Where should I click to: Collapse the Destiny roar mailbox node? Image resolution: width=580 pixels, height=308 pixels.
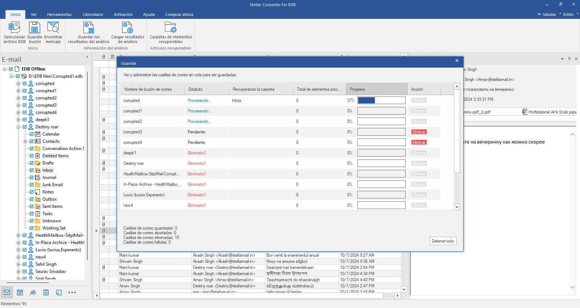pos(18,127)
